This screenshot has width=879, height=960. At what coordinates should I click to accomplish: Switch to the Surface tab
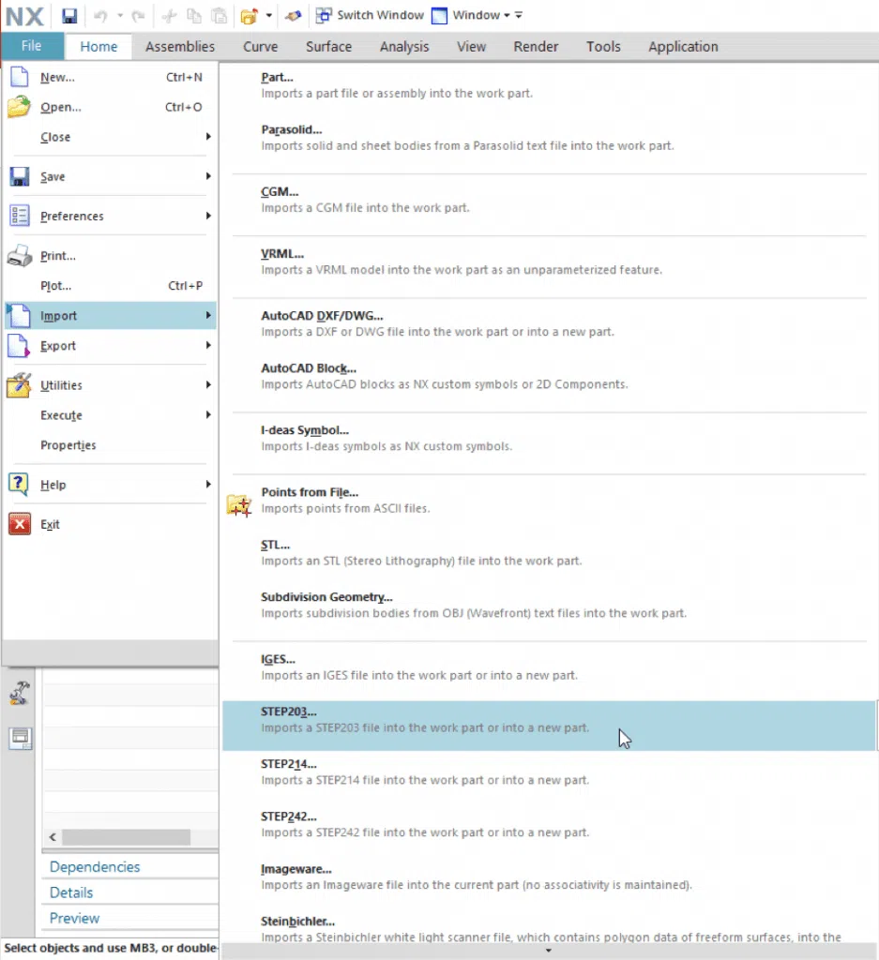pyautogui.click(x=329, y=47)
